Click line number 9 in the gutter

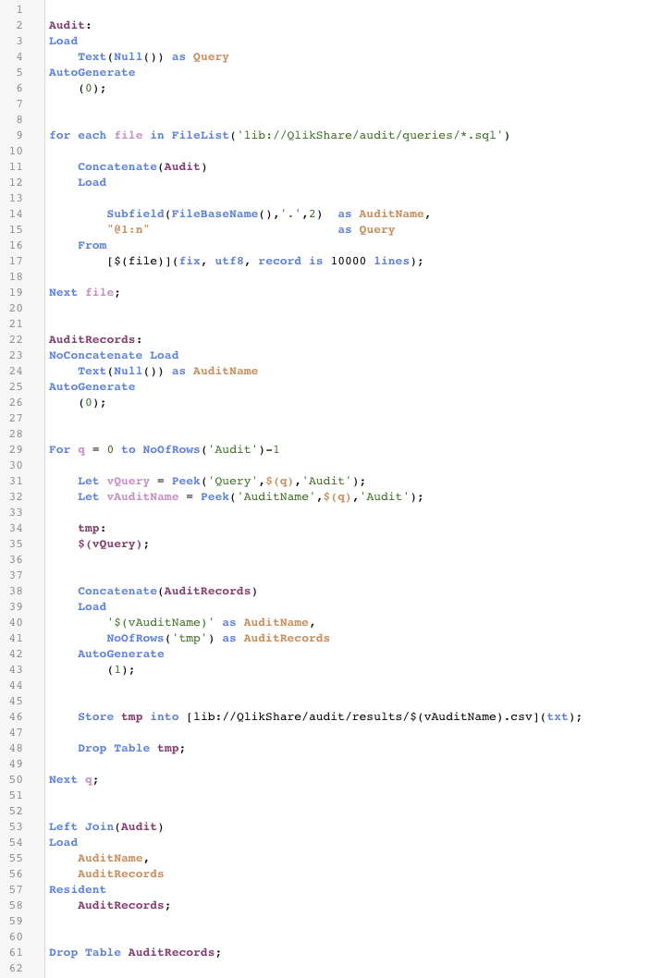pyautogui.click(x=19, y=135)
